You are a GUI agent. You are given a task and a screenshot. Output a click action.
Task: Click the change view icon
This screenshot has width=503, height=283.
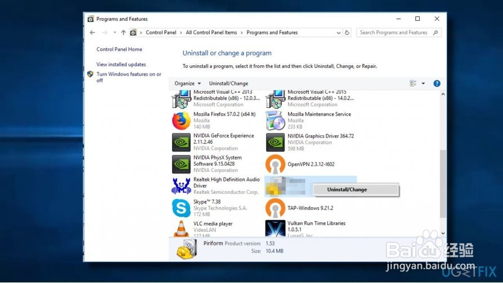click(x=413, y=84)
